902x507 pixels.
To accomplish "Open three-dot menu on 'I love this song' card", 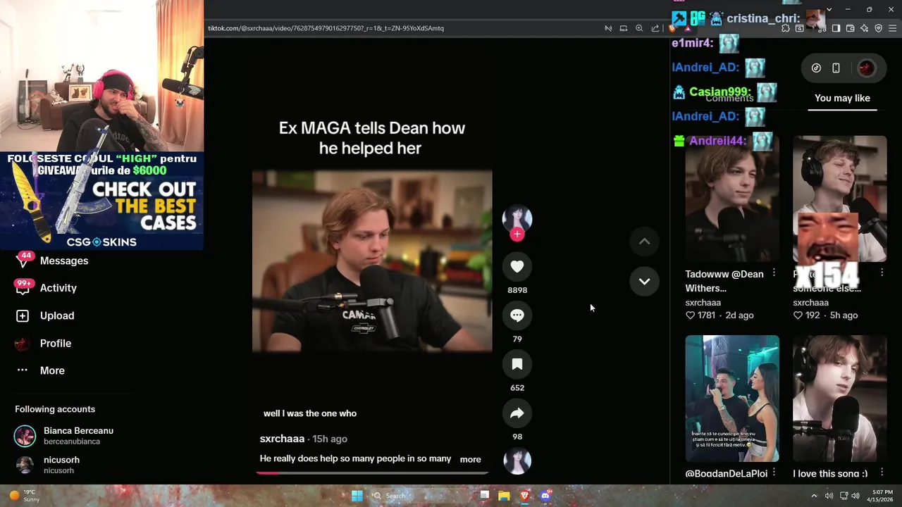I will tap(882, 472).
